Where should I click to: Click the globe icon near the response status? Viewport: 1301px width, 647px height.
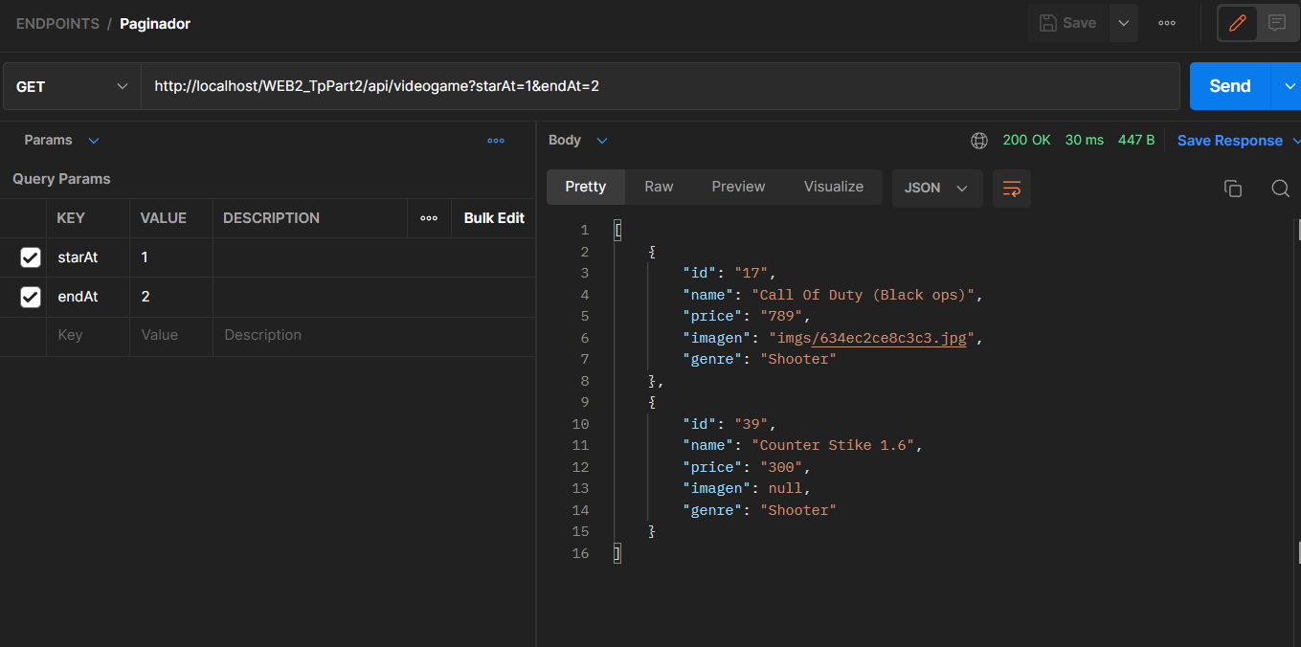pyautogui.click(x=978, y=140)
